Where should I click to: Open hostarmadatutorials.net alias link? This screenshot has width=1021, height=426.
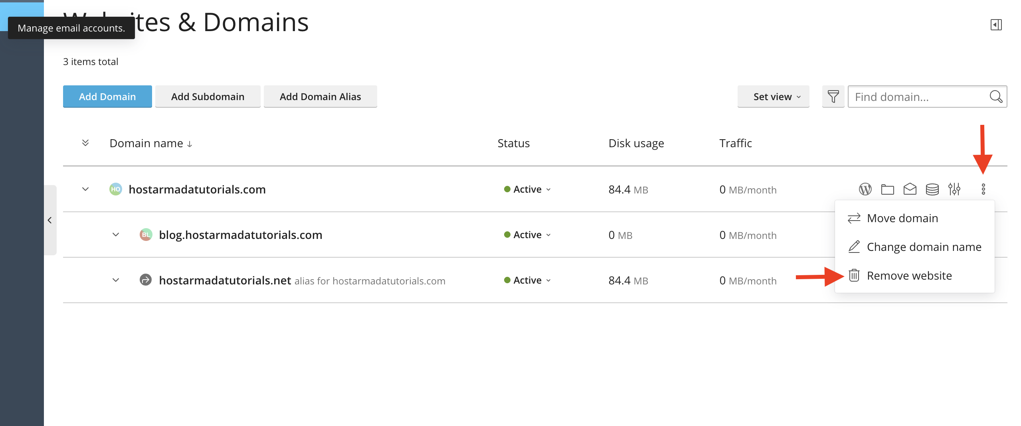click(225, 280)
